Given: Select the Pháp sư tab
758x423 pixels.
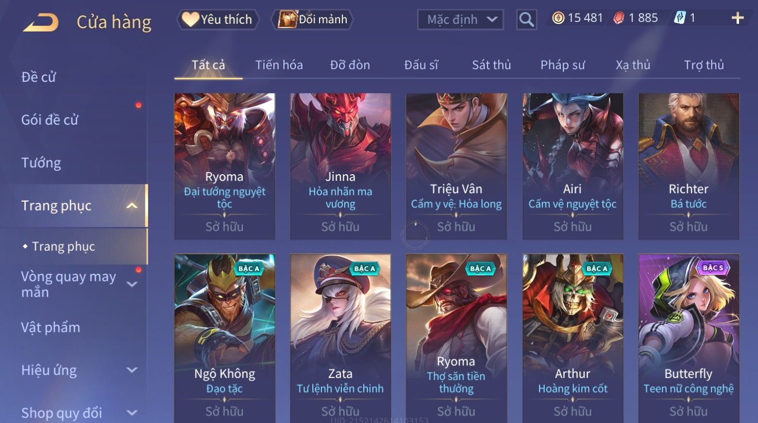Looking at the screenshot, I should click(562, 65).
